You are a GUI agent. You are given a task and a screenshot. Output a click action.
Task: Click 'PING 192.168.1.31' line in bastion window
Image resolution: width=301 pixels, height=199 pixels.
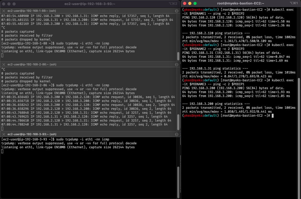coord(232,53)
